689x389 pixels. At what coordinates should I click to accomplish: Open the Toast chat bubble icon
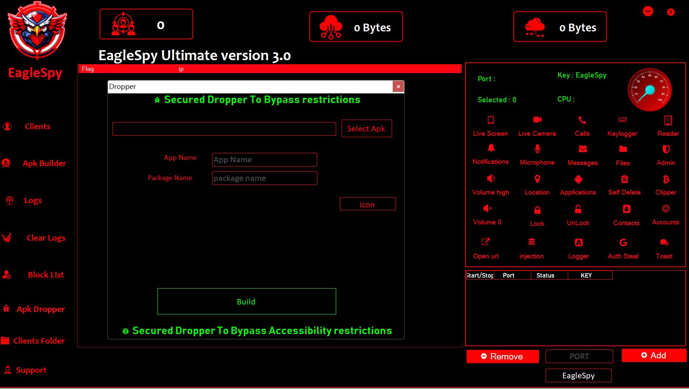coord(664,242)
